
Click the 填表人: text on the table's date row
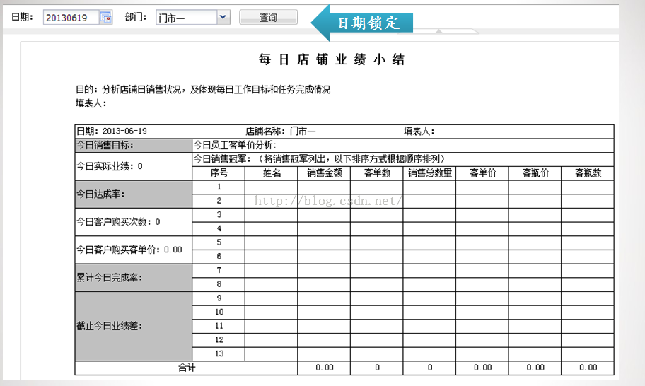pos(419,131)
